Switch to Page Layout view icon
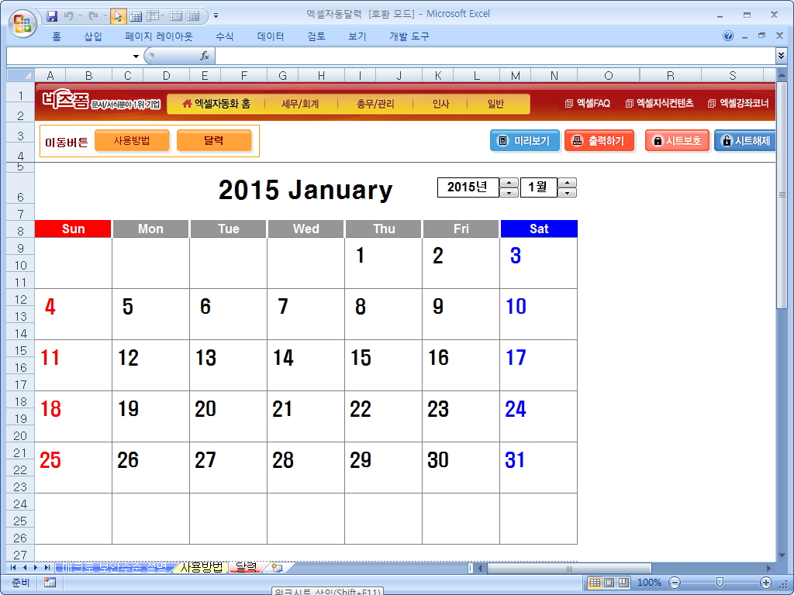 [609, 583]
